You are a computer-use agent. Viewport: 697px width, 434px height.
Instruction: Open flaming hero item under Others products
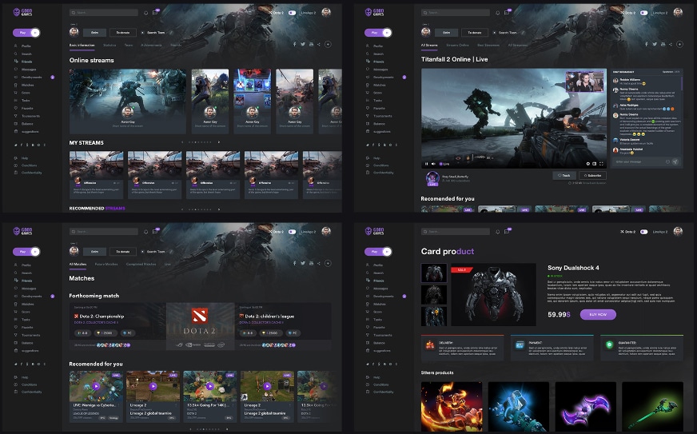tap(451, 407)
